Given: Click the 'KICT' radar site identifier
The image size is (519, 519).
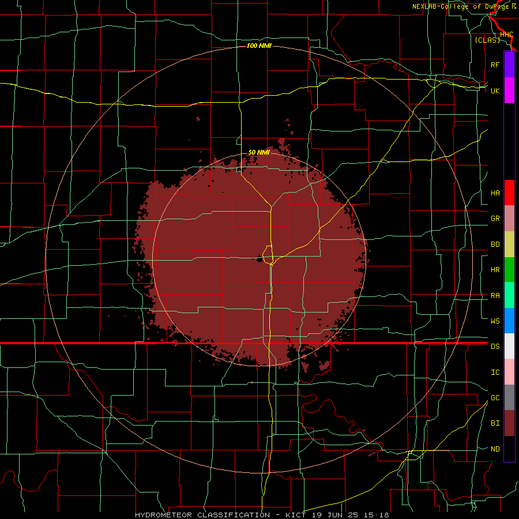Looking at the screenshot, I should pyautogui.click(x=296, y=515).
